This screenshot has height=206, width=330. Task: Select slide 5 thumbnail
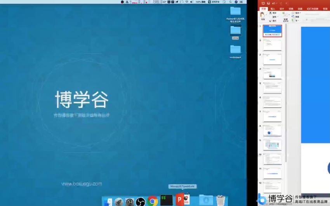click(272, 88)
